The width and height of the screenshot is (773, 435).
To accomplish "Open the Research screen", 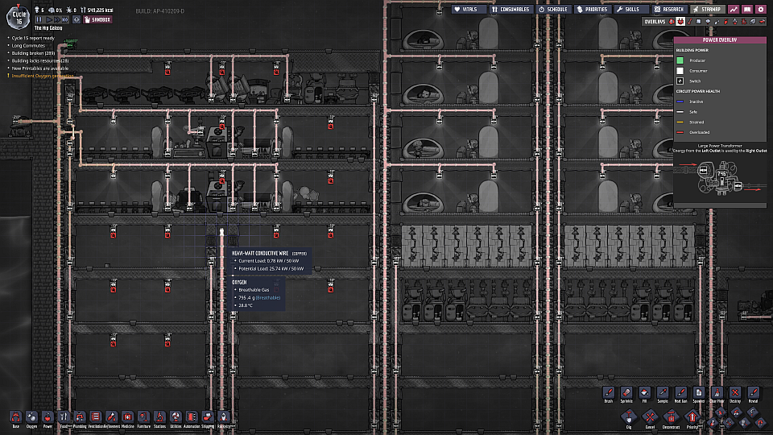I will [668, 9].
